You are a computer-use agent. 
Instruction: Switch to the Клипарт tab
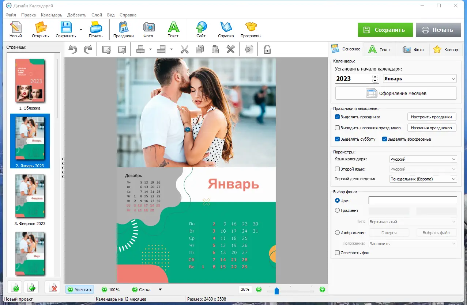447,49
